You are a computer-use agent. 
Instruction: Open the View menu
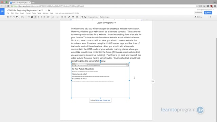17,13
